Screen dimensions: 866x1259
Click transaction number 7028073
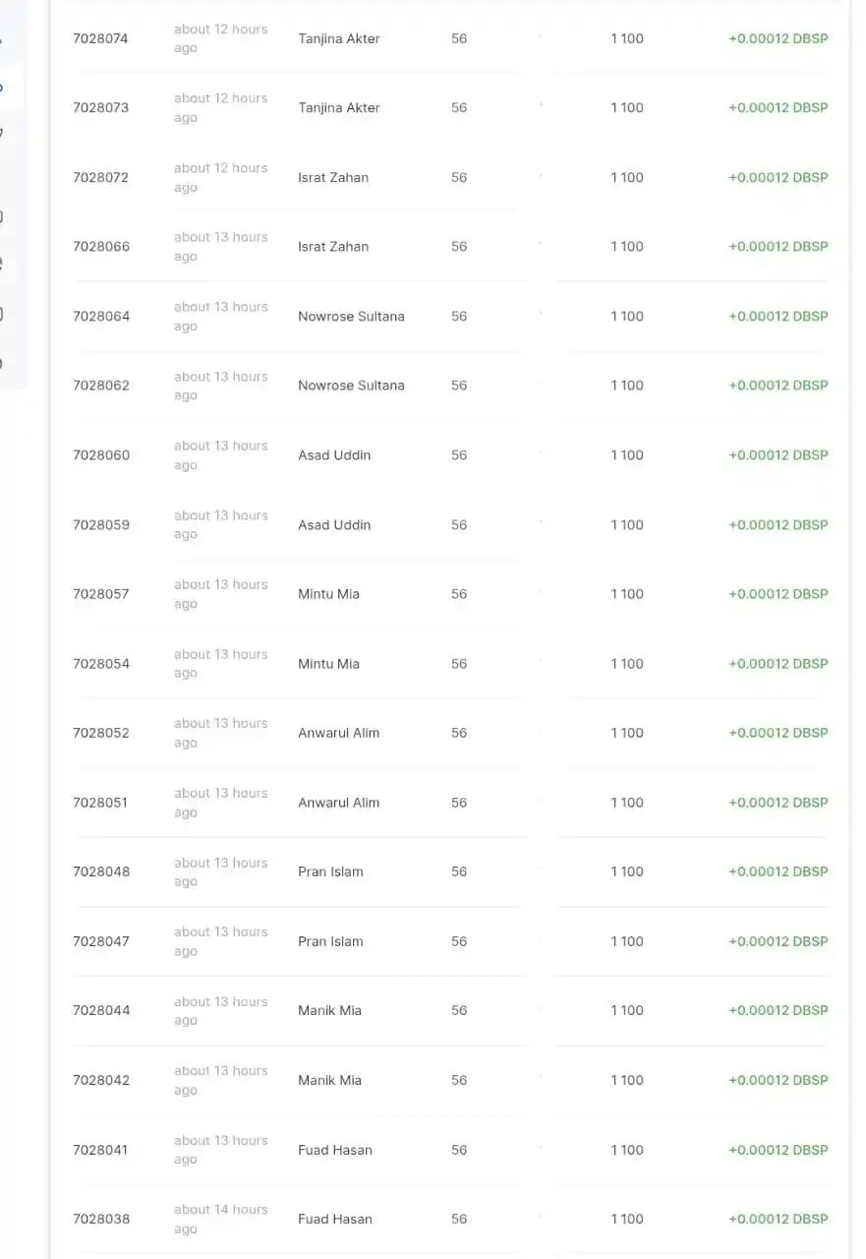point(100,107)
